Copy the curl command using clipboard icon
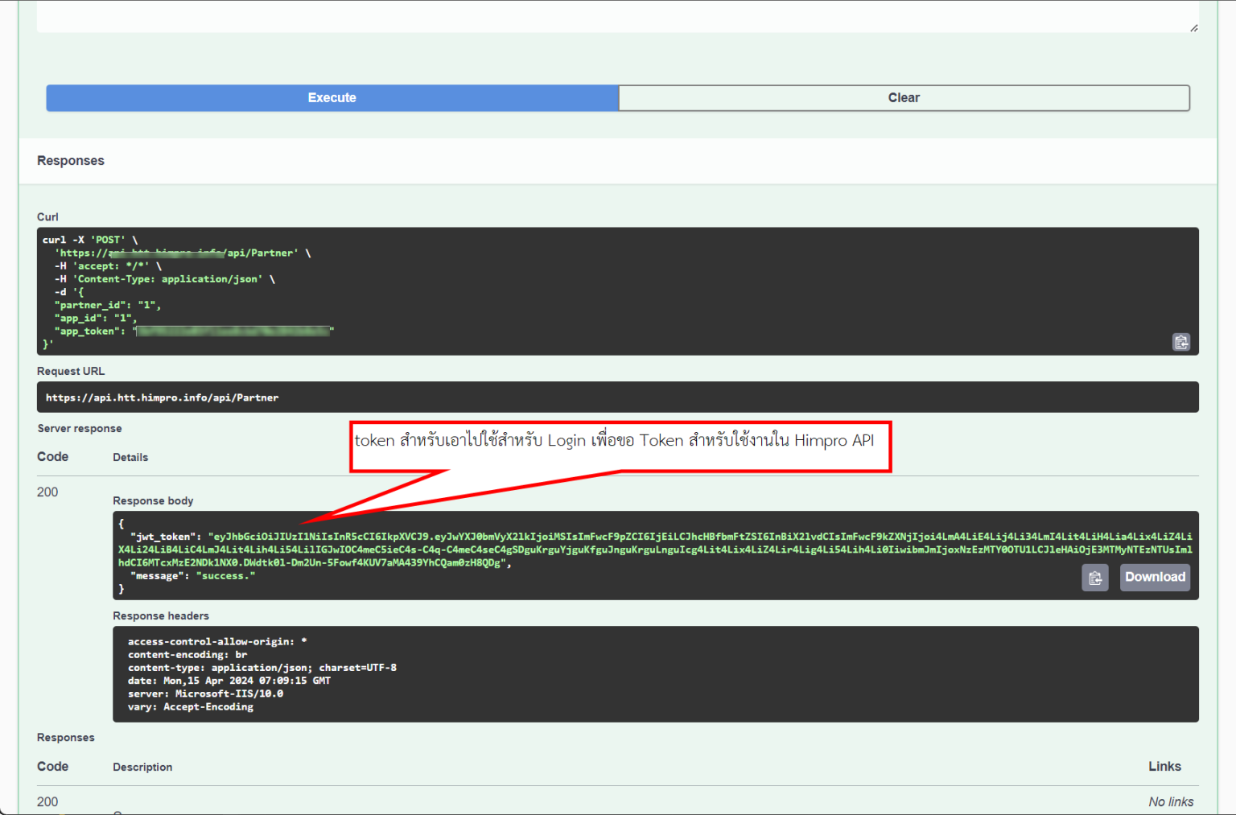Image resolution: width=1236 pixels, height=815 pixels. [1181, 342]
